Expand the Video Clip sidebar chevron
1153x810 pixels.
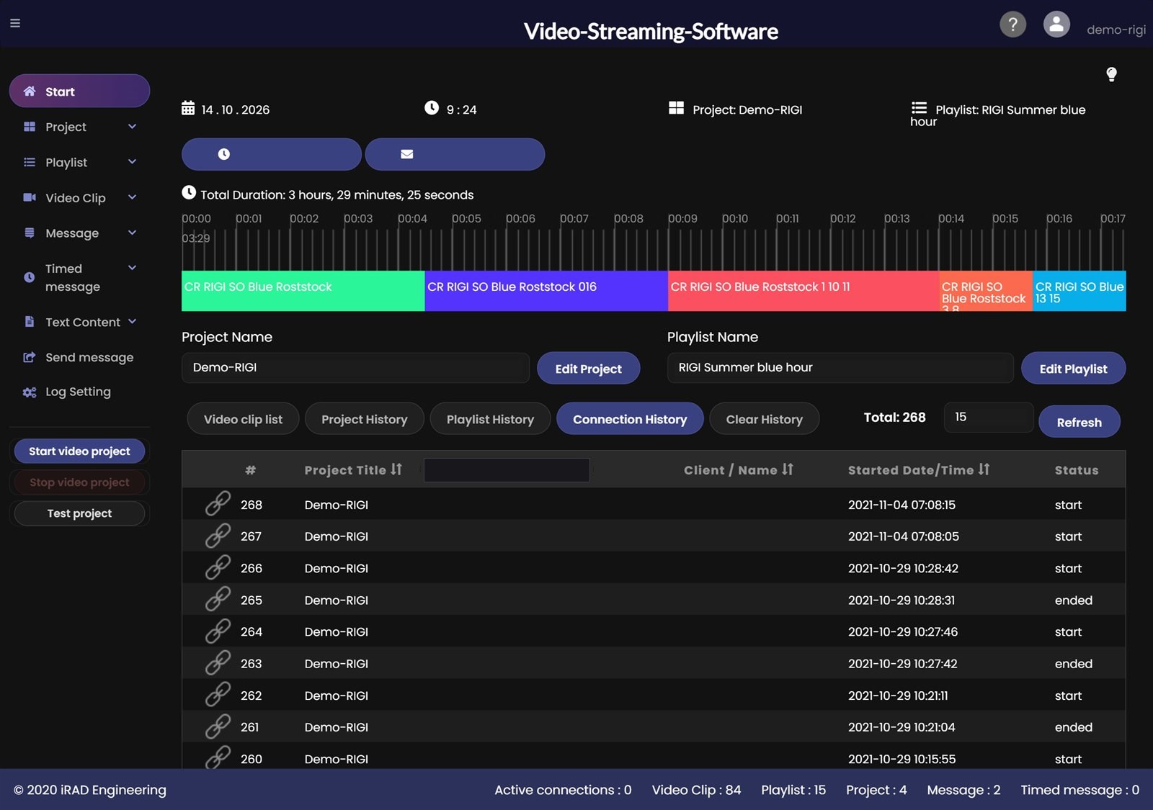pyautogui.click(x=132, y=197)
